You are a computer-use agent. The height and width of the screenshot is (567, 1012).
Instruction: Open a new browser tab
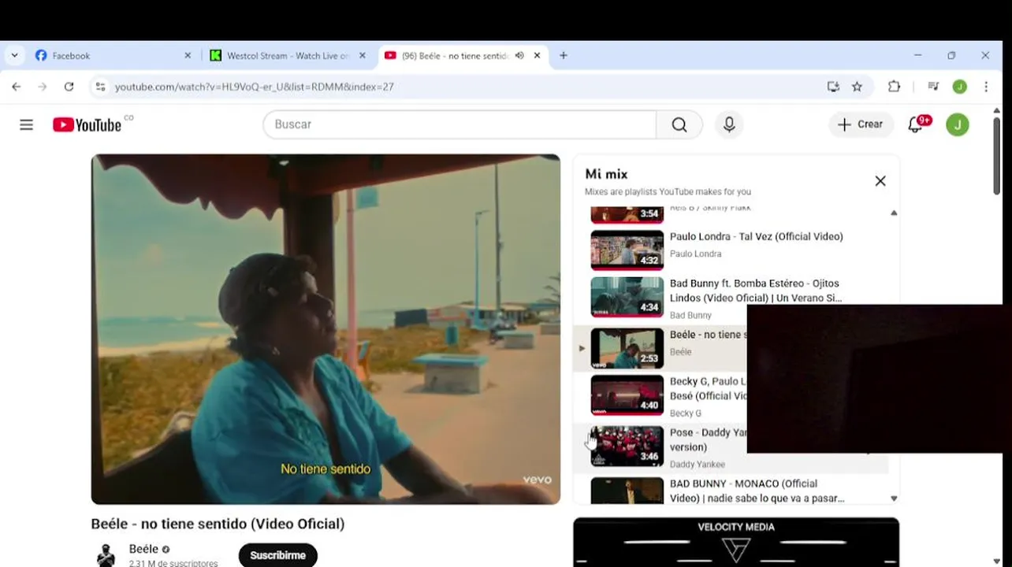pos(564,56)
